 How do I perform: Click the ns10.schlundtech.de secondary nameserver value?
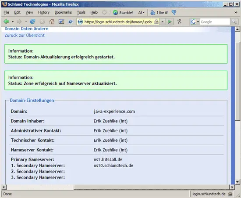tap(113, 166)
